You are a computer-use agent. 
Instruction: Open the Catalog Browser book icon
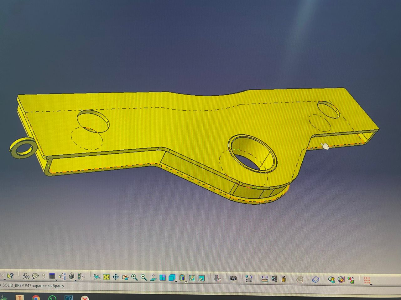click(x=316, y=279)
